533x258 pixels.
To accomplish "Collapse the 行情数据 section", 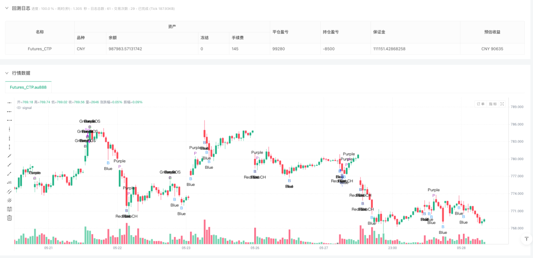I will point(7,73).
